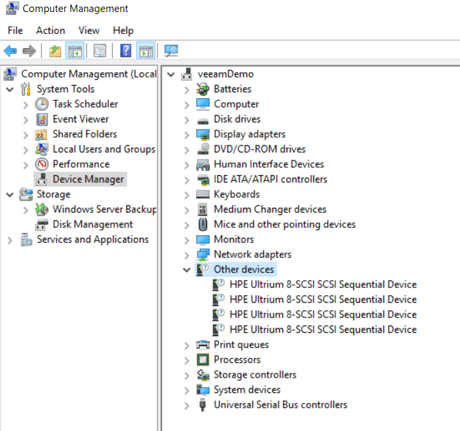
Task: Click the Local Users and Groups icon
Action: [x=41, y=149]
